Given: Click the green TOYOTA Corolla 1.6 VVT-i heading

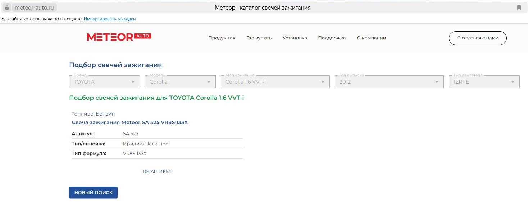Looking at the screenshot, I should coord(156,98).
